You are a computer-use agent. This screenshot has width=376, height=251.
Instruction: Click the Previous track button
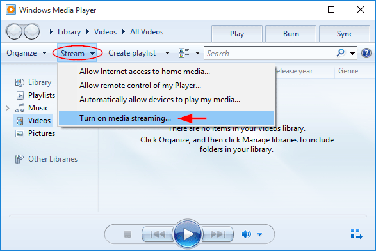click(158, 234)
